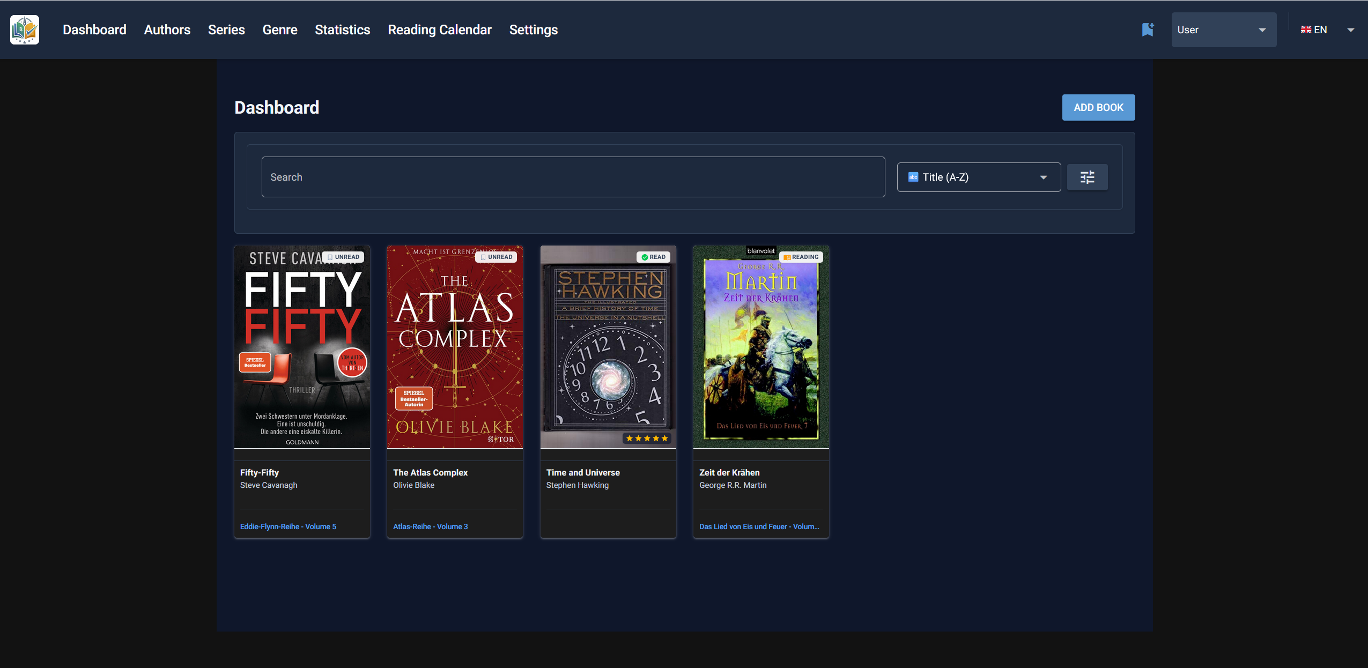Click the book library app logo
This screenshot has height=668, width=1368.
25,29
